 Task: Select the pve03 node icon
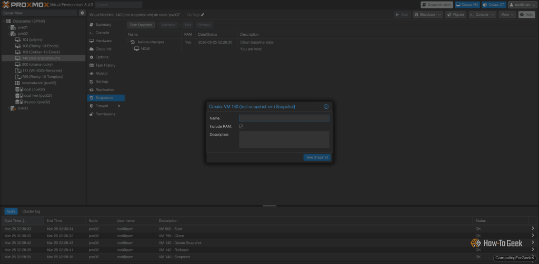click(x=13, y=108)
